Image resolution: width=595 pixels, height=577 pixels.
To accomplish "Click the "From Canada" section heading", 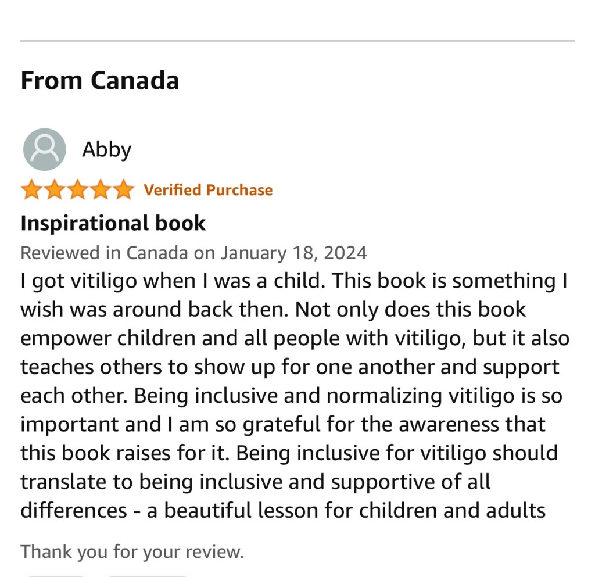I will pos(99,80).
